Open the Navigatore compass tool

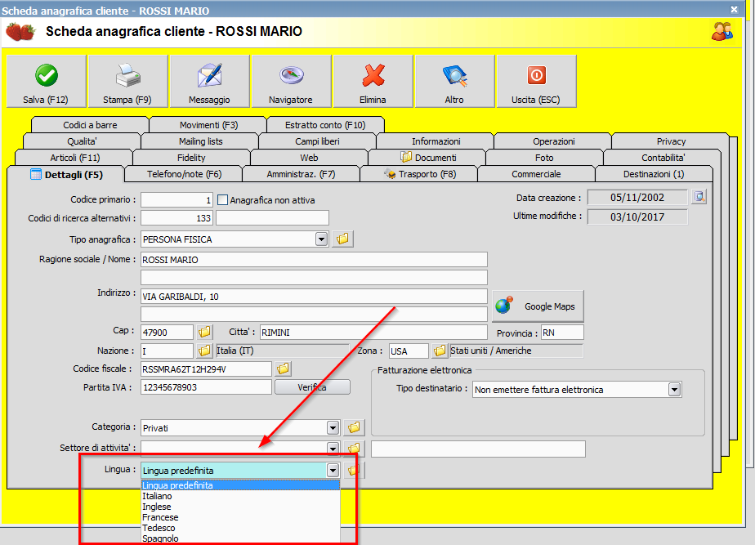pyautogui.click(x=291, y=82)
